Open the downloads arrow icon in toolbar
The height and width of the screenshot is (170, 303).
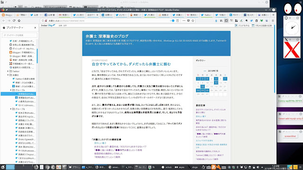coord(216,21)
